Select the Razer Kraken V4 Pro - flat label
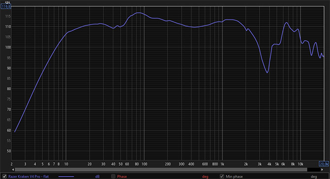Viewport: 330px width, 179px height. [29, 177]
